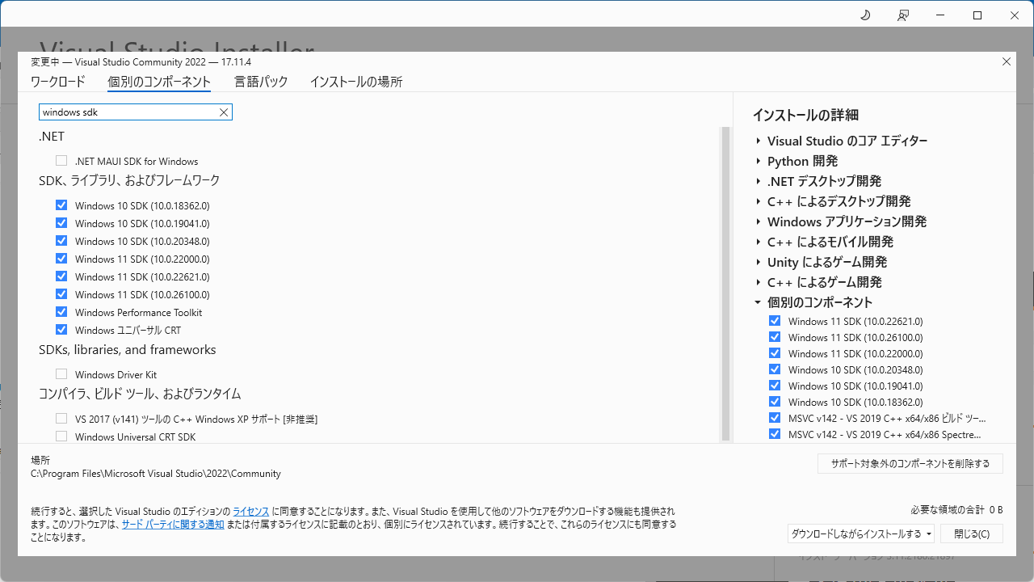The image size is (1034, 582).
Task: Switch to ワークロード tab
Action: pos(57,82)
